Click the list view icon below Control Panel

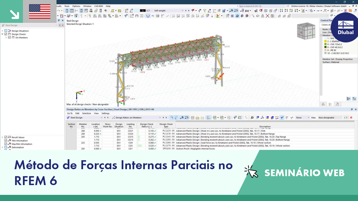330,104
